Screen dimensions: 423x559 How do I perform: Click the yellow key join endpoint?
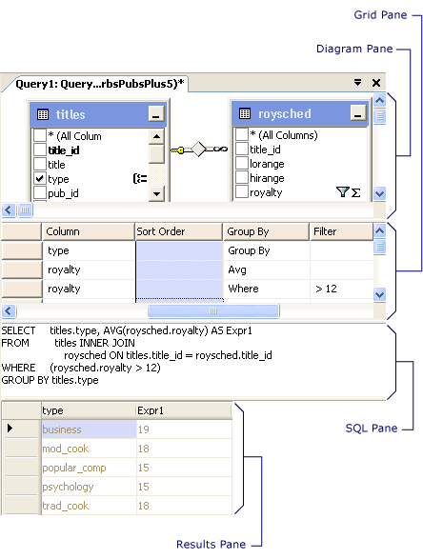[177, 150]
